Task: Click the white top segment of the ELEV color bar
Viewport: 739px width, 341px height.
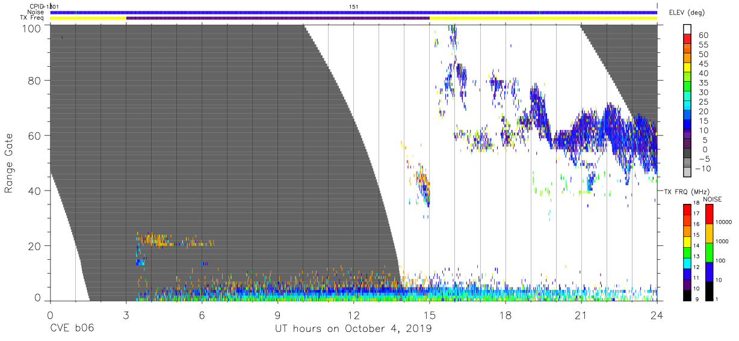Action: [x=688, y=30]
